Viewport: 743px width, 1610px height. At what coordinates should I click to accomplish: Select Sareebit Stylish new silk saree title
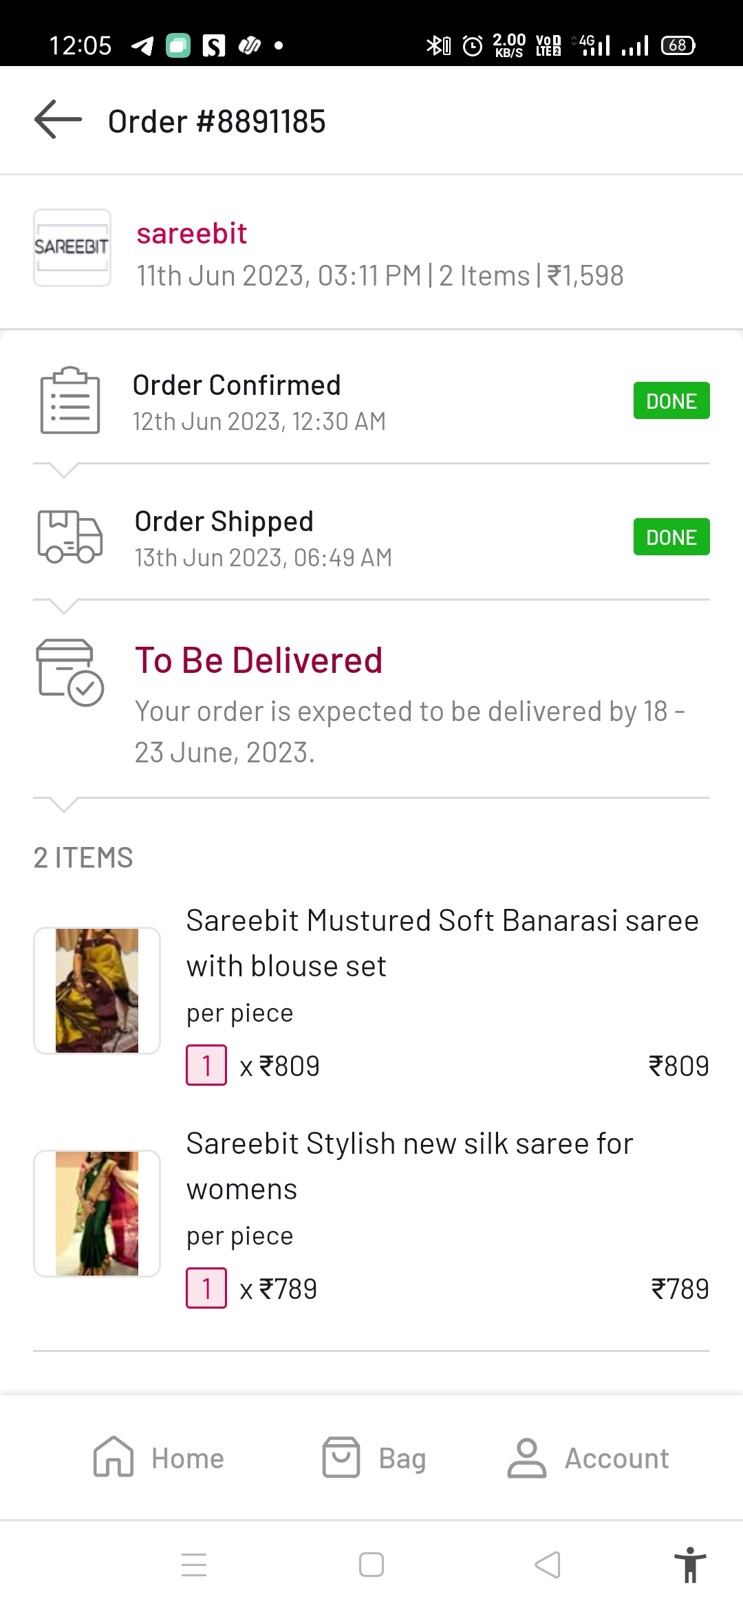pos(409,1166)
